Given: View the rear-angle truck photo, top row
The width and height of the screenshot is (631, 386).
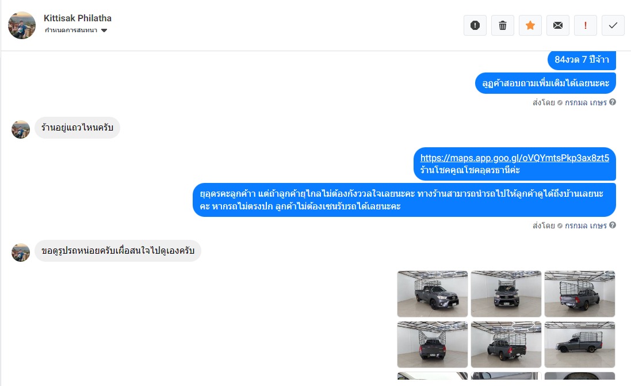Looking at the screenshot, I should (x=579, y=294).
